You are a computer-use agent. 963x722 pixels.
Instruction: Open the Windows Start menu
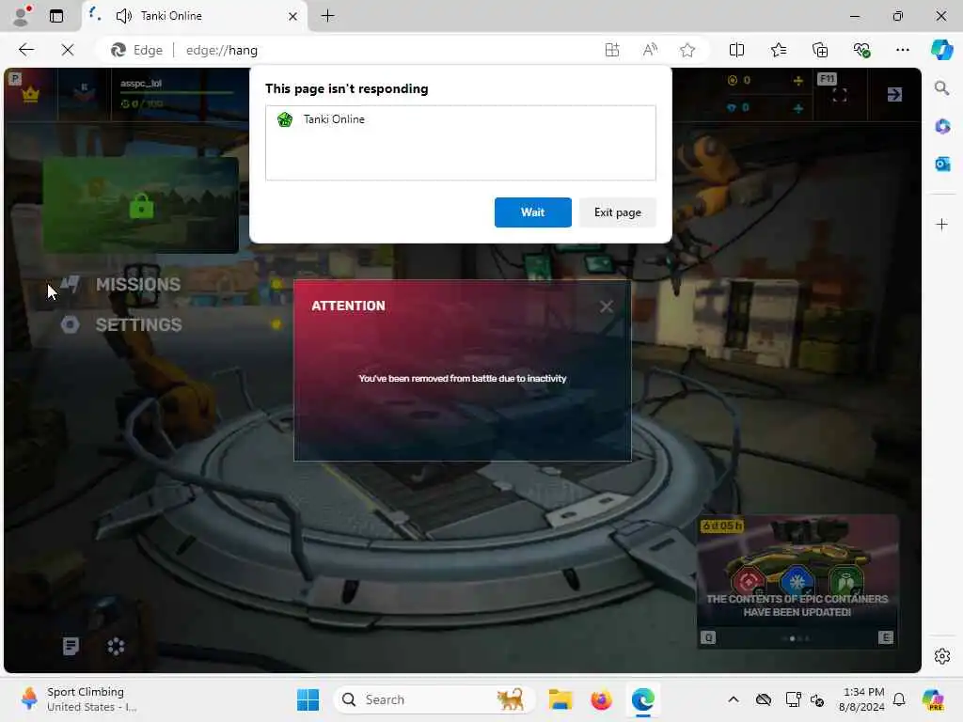coord(308,699)
